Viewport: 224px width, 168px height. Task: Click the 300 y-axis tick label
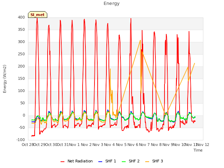(21, 42)
